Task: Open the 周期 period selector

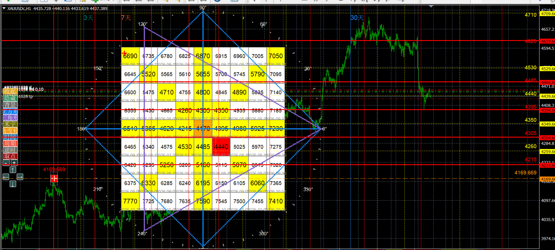Action: [10, 143]
